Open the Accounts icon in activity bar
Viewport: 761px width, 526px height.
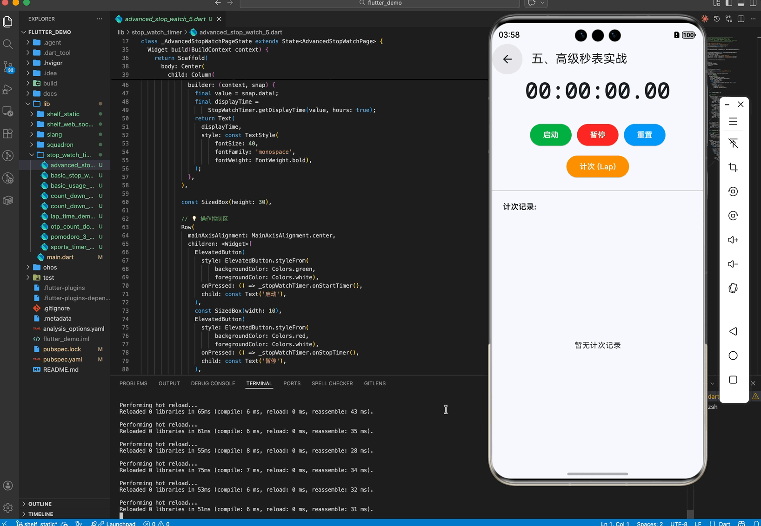point(8,486)
